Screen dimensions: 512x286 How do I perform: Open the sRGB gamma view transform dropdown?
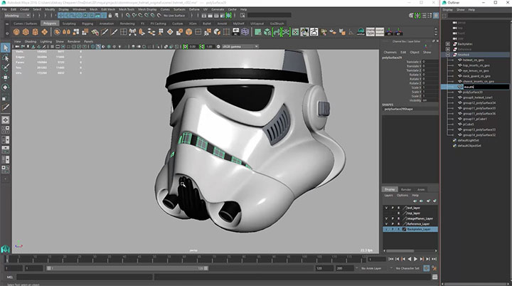[x=240, y=46]
